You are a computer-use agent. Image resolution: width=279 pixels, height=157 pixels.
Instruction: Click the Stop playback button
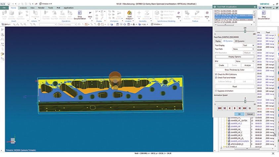click(x=250, y=108)
